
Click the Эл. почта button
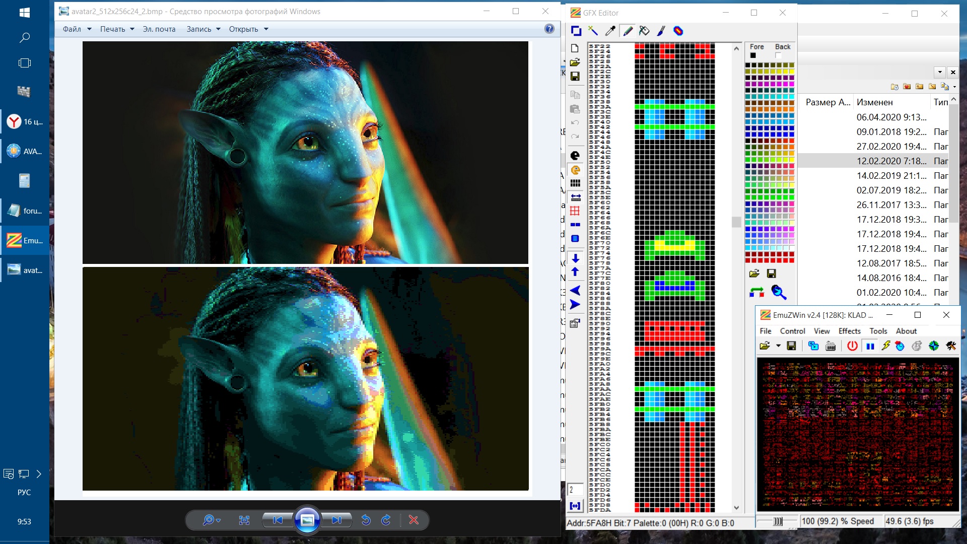tap(159, 29)
